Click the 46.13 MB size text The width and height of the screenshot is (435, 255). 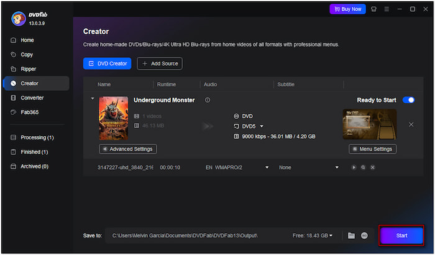[x=153, y=126]
